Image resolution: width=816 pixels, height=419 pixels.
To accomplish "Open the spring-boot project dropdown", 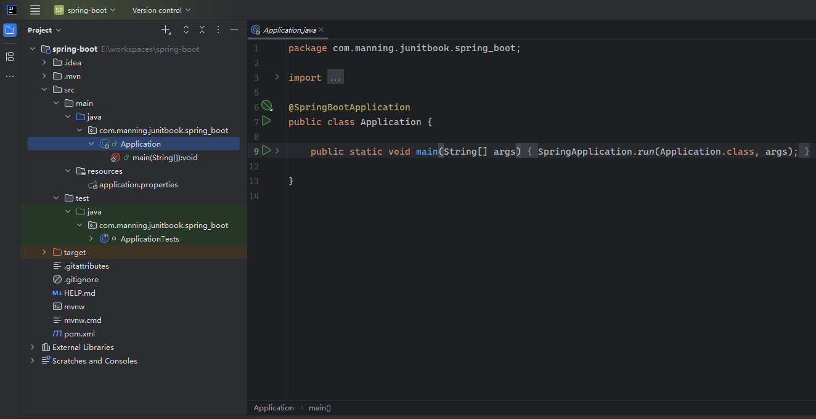I will tap(85, 10).
